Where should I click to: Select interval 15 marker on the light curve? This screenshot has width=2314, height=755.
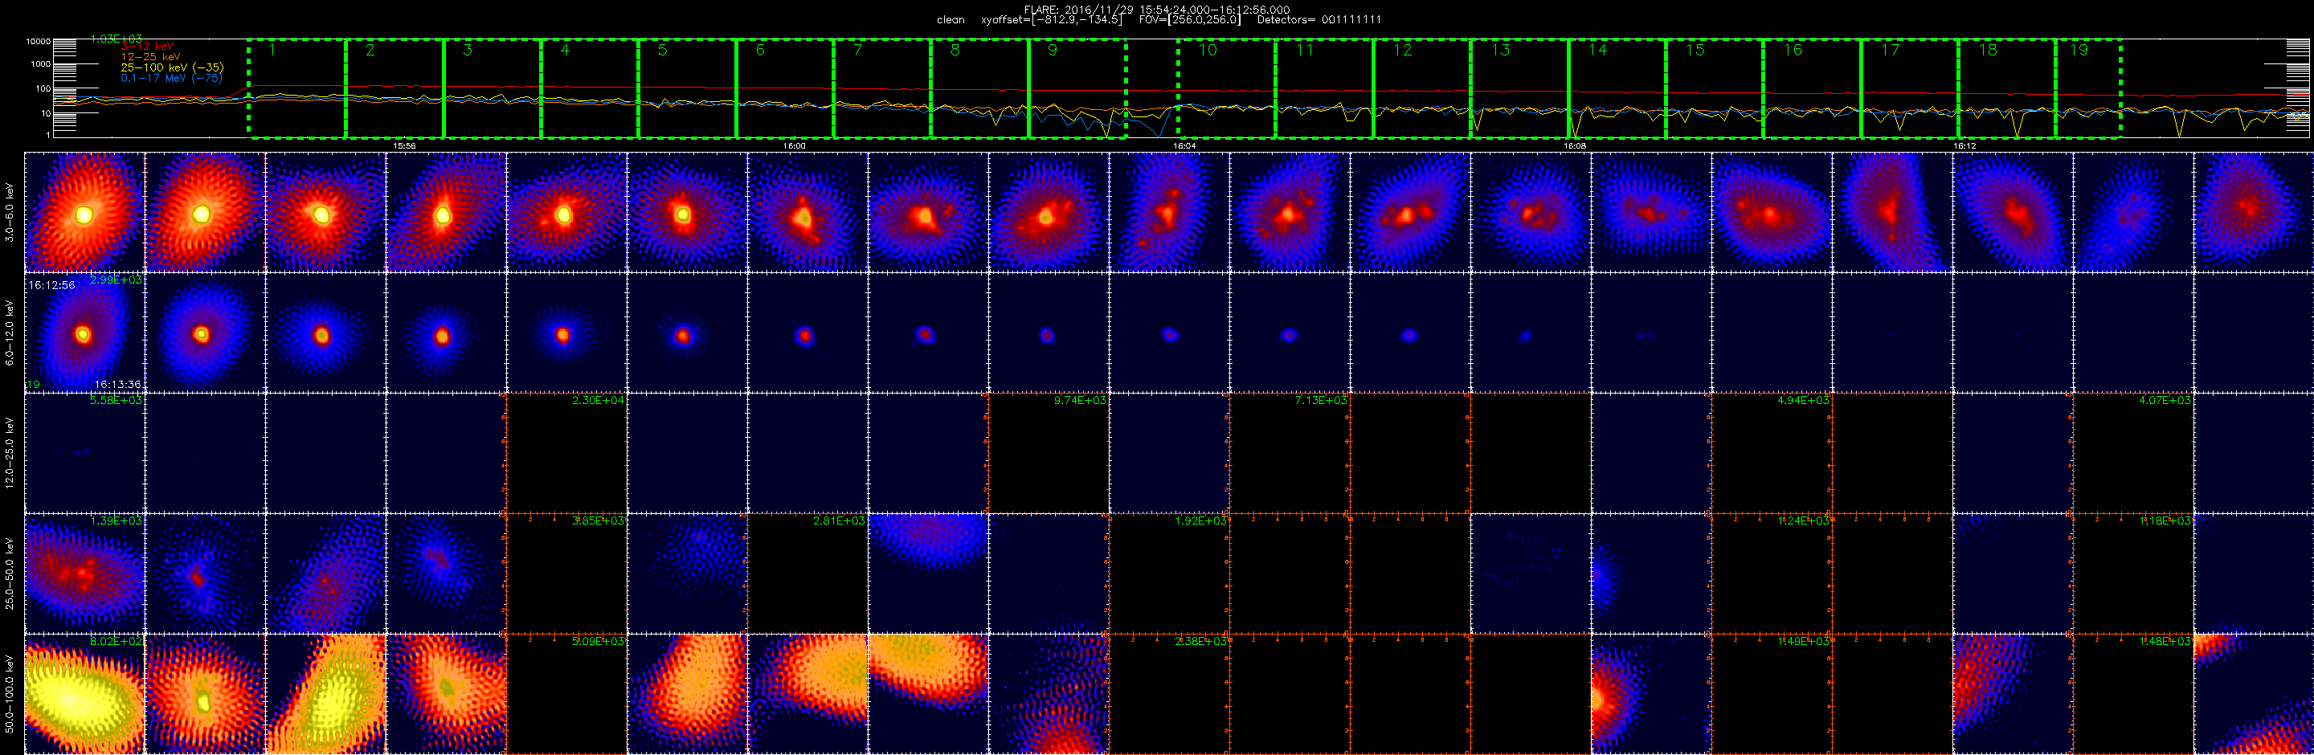coord(1695,51)
